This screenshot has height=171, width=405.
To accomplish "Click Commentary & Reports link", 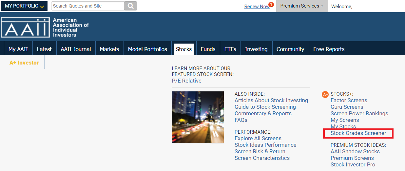I will tap(263, 113).
